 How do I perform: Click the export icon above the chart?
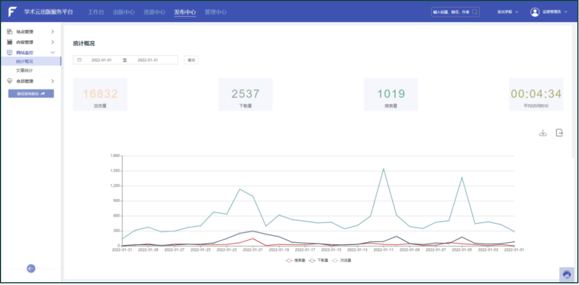tap(559, 133)
